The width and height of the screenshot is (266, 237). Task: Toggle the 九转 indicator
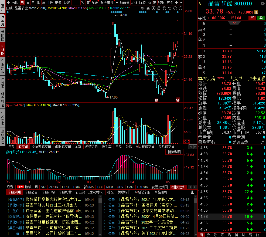coord(94,3)
